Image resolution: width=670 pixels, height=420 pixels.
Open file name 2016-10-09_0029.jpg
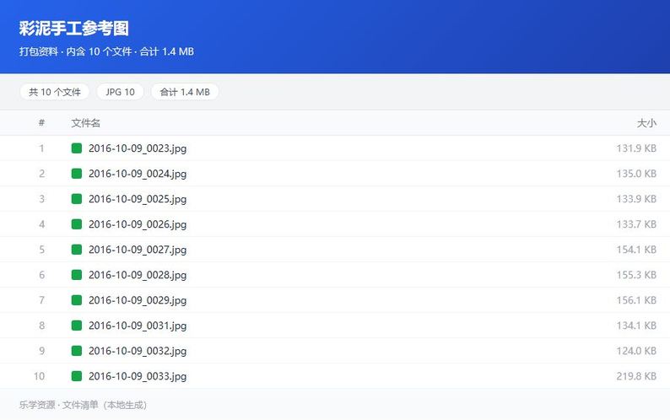[x=138, y=300]
